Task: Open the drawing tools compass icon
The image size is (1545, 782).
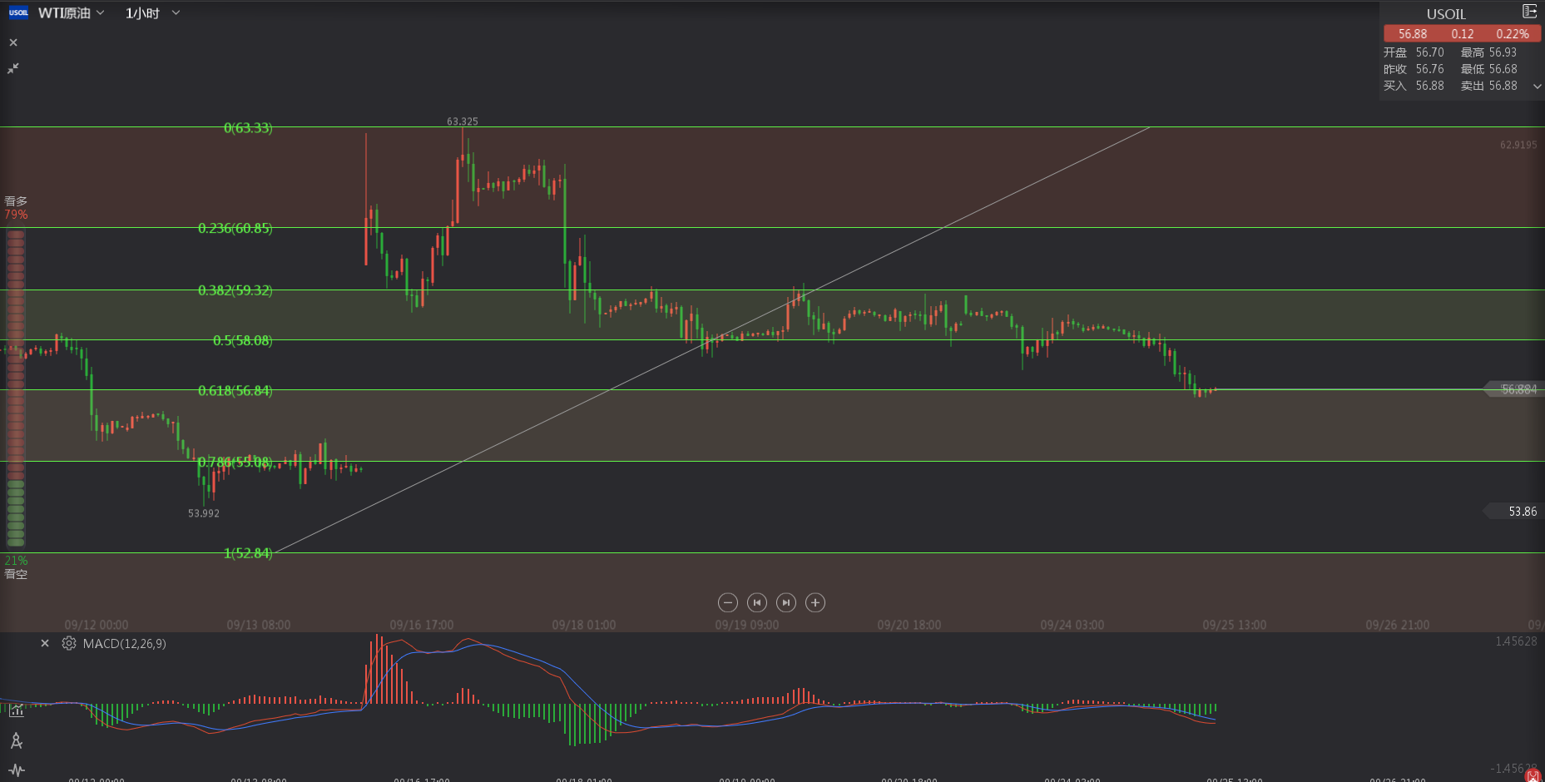Action: point(16,740)
